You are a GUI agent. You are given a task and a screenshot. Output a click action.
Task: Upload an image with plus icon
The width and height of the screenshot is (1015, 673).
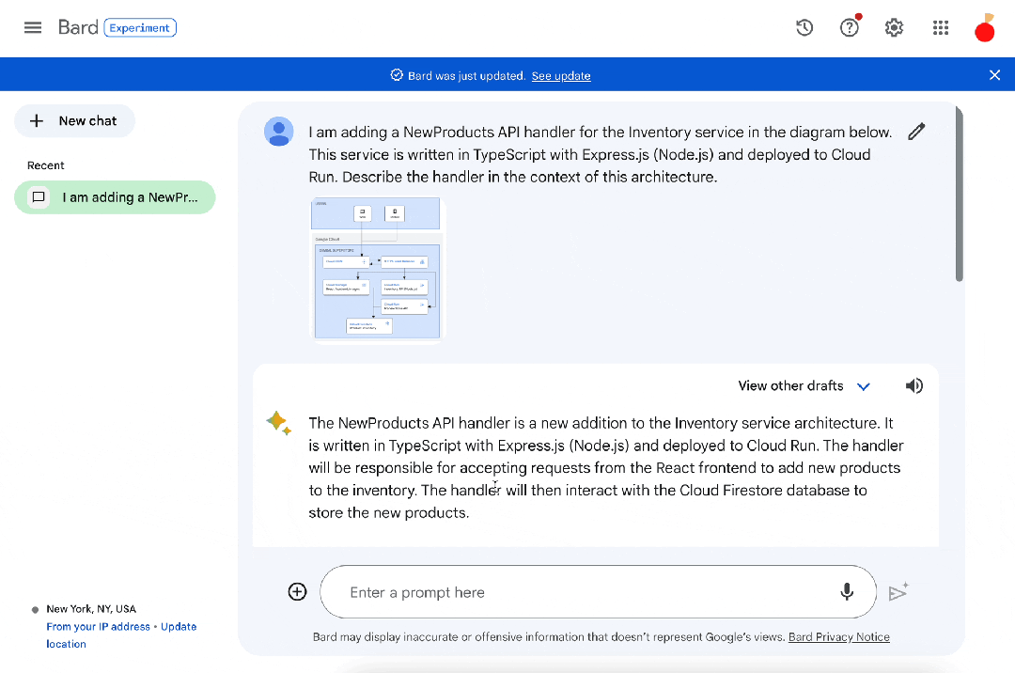coord(297,591)
